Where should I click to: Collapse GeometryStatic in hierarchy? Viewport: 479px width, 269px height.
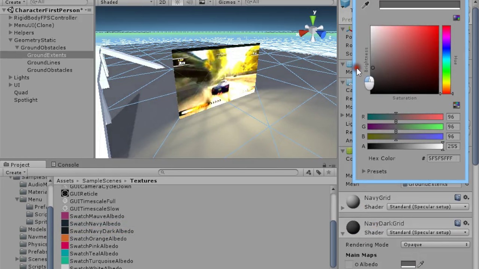[10, 40]
